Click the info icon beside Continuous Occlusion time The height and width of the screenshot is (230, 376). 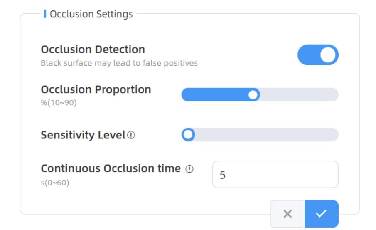[x=190, y=169]
